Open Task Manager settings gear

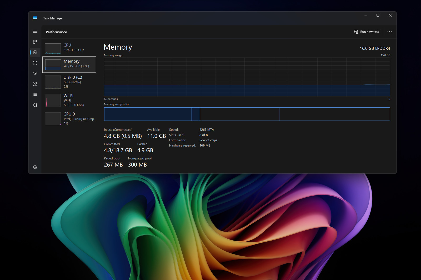(x=35, y=167)
